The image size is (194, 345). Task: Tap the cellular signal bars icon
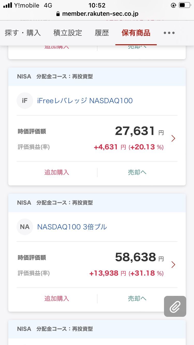pyautogui.click(x=8, y=5)
